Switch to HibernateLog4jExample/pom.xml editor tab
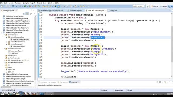 [x=51, y=11]
